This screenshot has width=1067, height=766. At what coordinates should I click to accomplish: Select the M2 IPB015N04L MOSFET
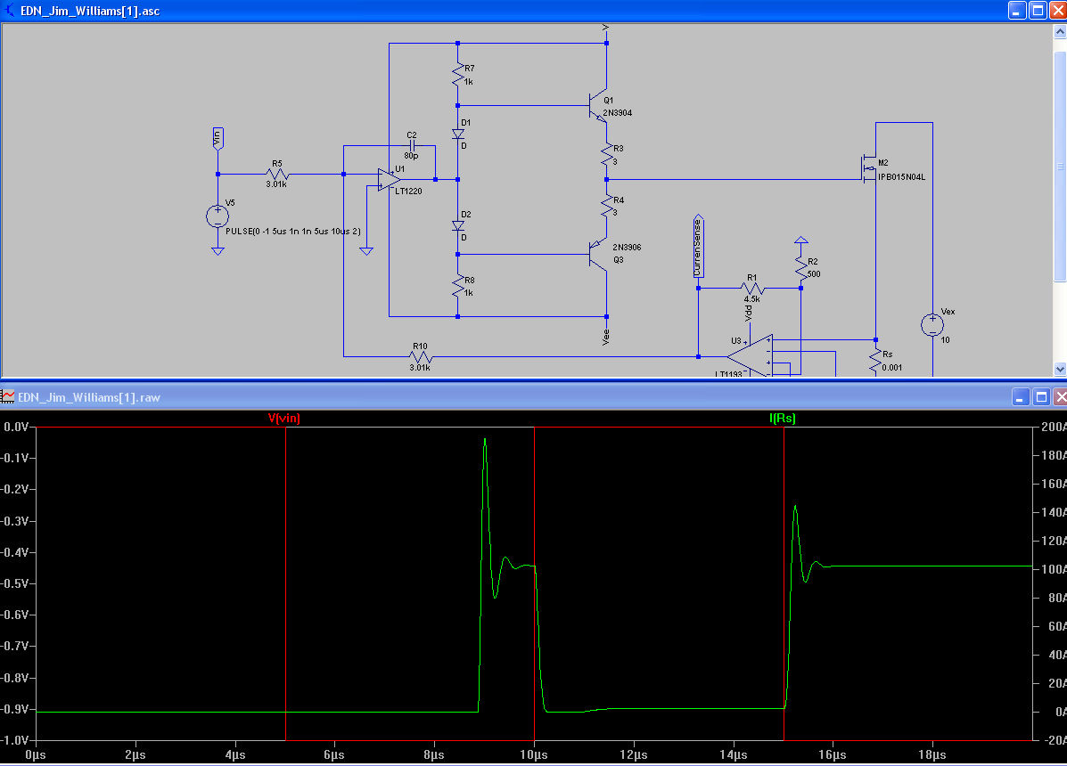point(868,167)
